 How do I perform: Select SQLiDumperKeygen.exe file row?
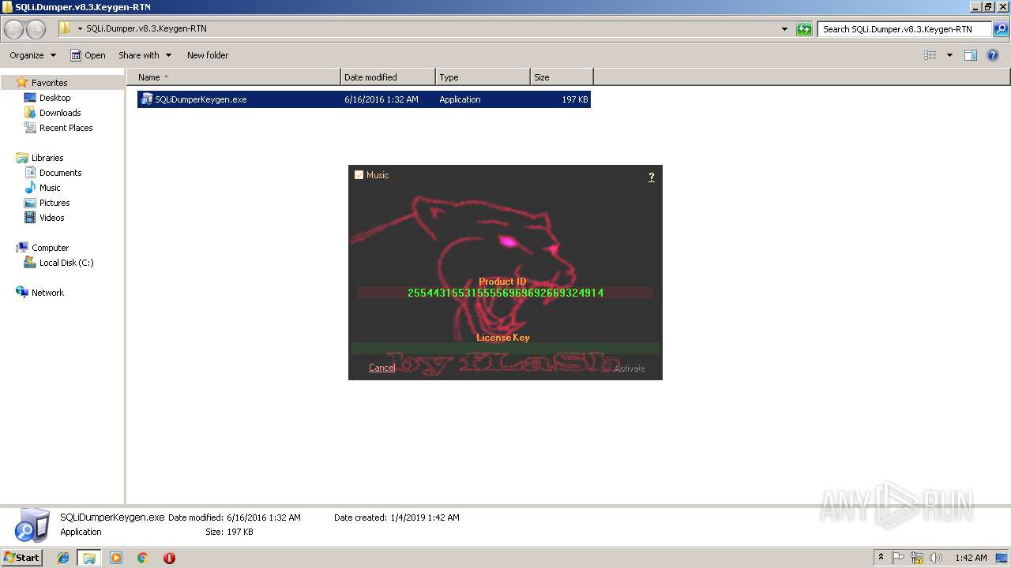[x=364, y=99]
